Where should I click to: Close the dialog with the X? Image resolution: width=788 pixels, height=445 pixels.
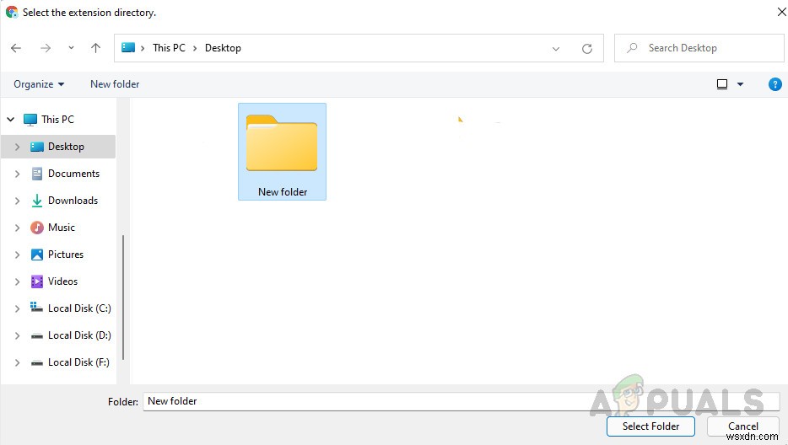[x=781, y=12]
